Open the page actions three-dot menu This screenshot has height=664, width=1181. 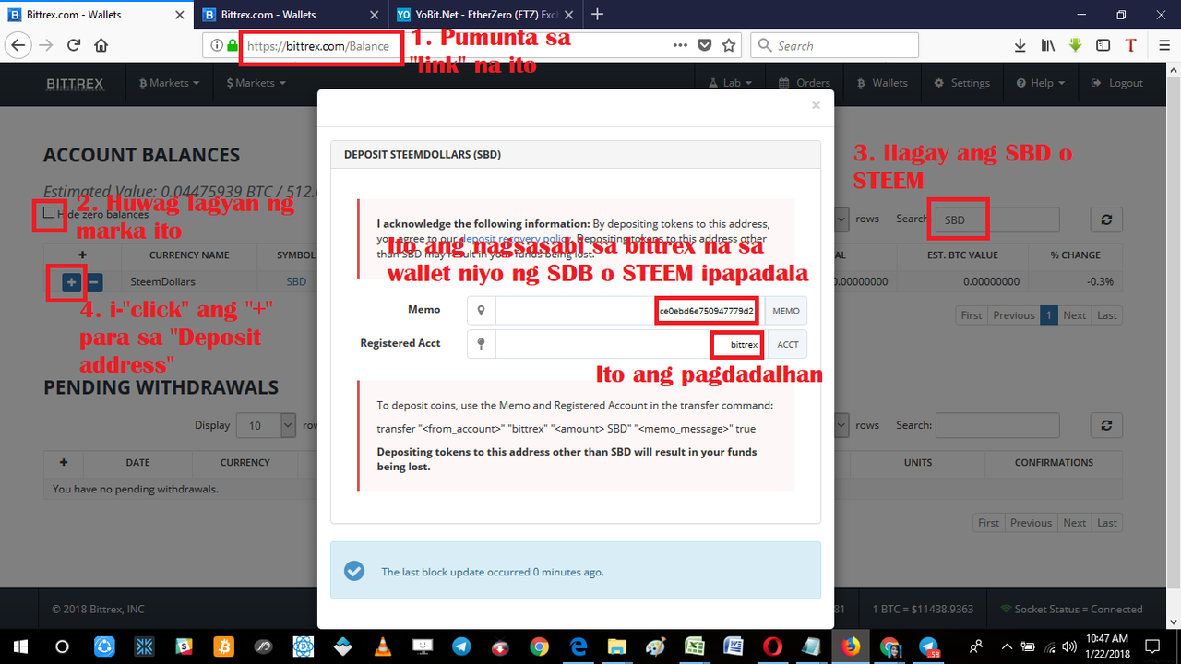click(680, 45)
